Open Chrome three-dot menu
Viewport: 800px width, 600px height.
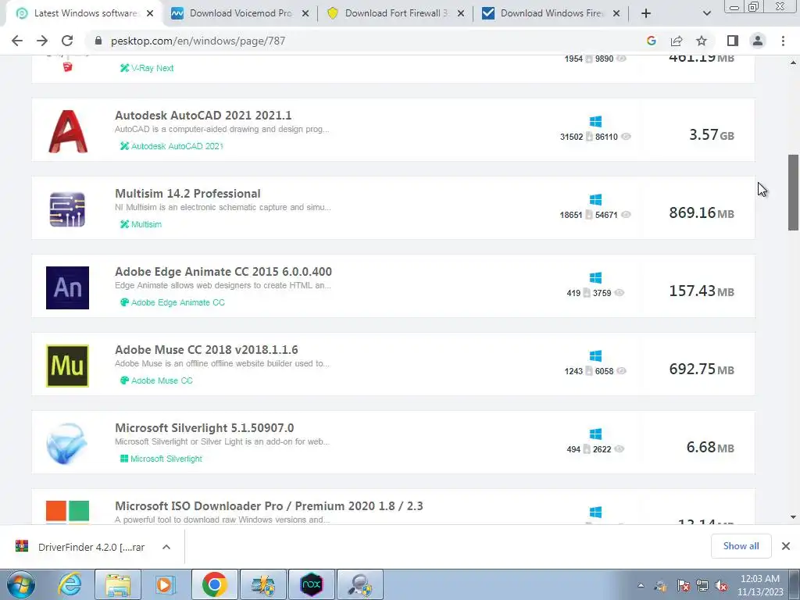pyautogui.click(x=783, y=41)
